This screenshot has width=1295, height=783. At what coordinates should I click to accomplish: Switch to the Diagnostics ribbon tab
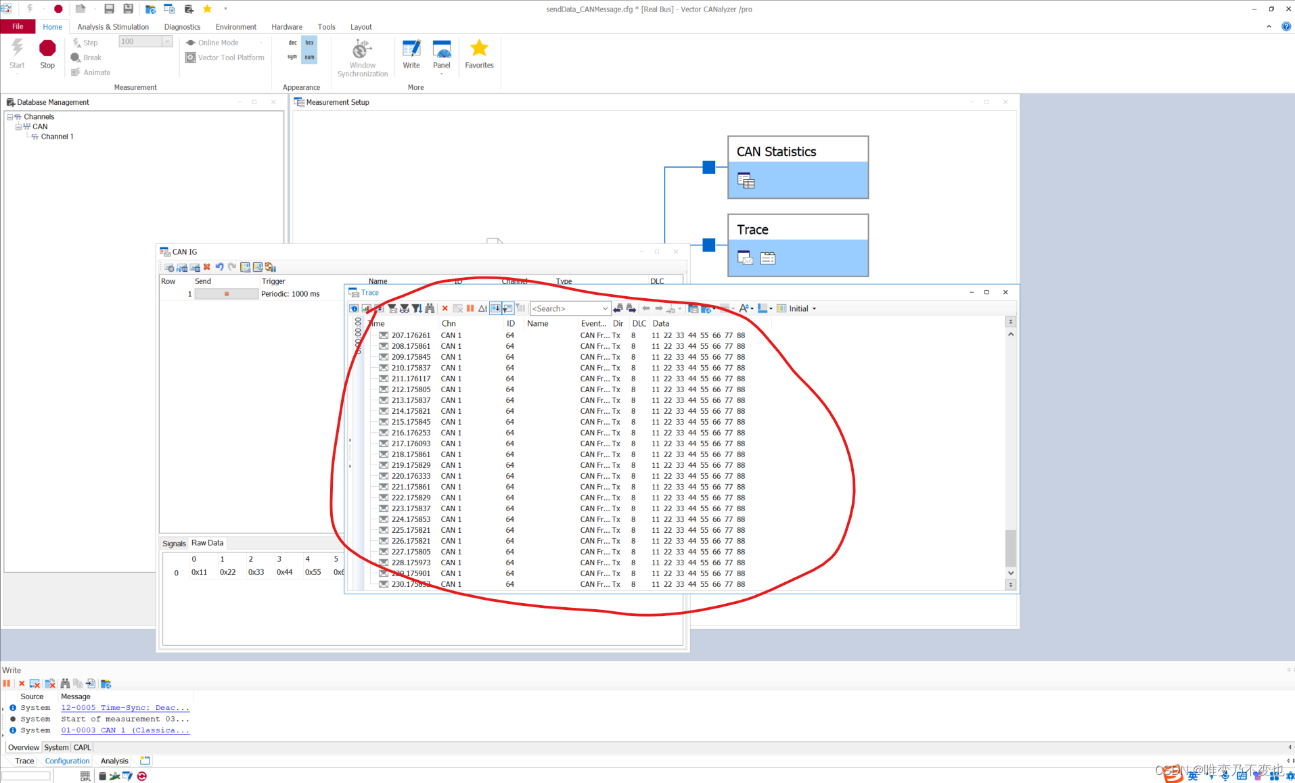click(182, 27)
